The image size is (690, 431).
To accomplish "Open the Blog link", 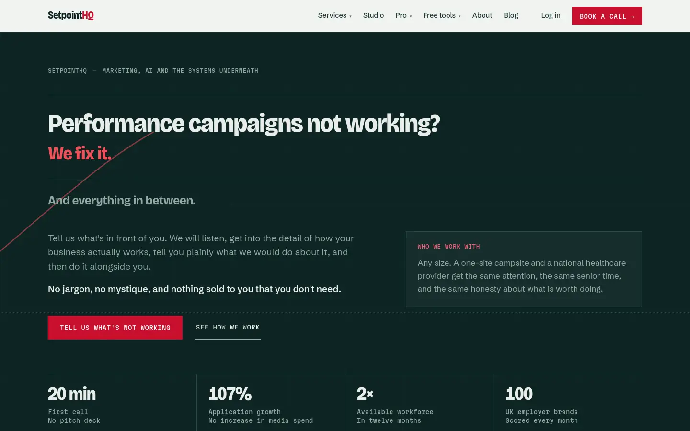I will [x=511, y=15].
